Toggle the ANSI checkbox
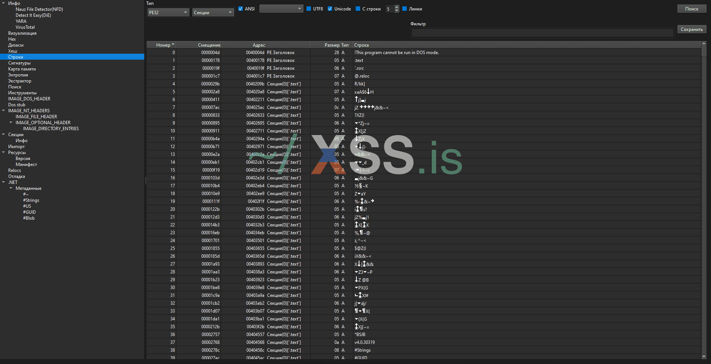This screenshot has height=364, width=711. pyautogui.click(x=240, y=9)
